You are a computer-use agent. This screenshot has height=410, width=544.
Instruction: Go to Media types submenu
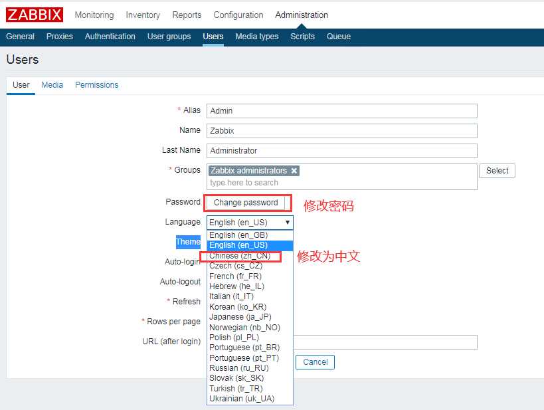[x=257, y=37]
